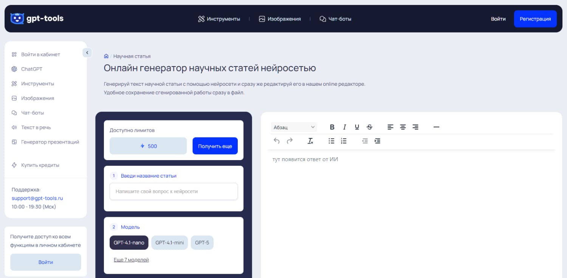Apply italic formatting

click(x=344, y=127)
